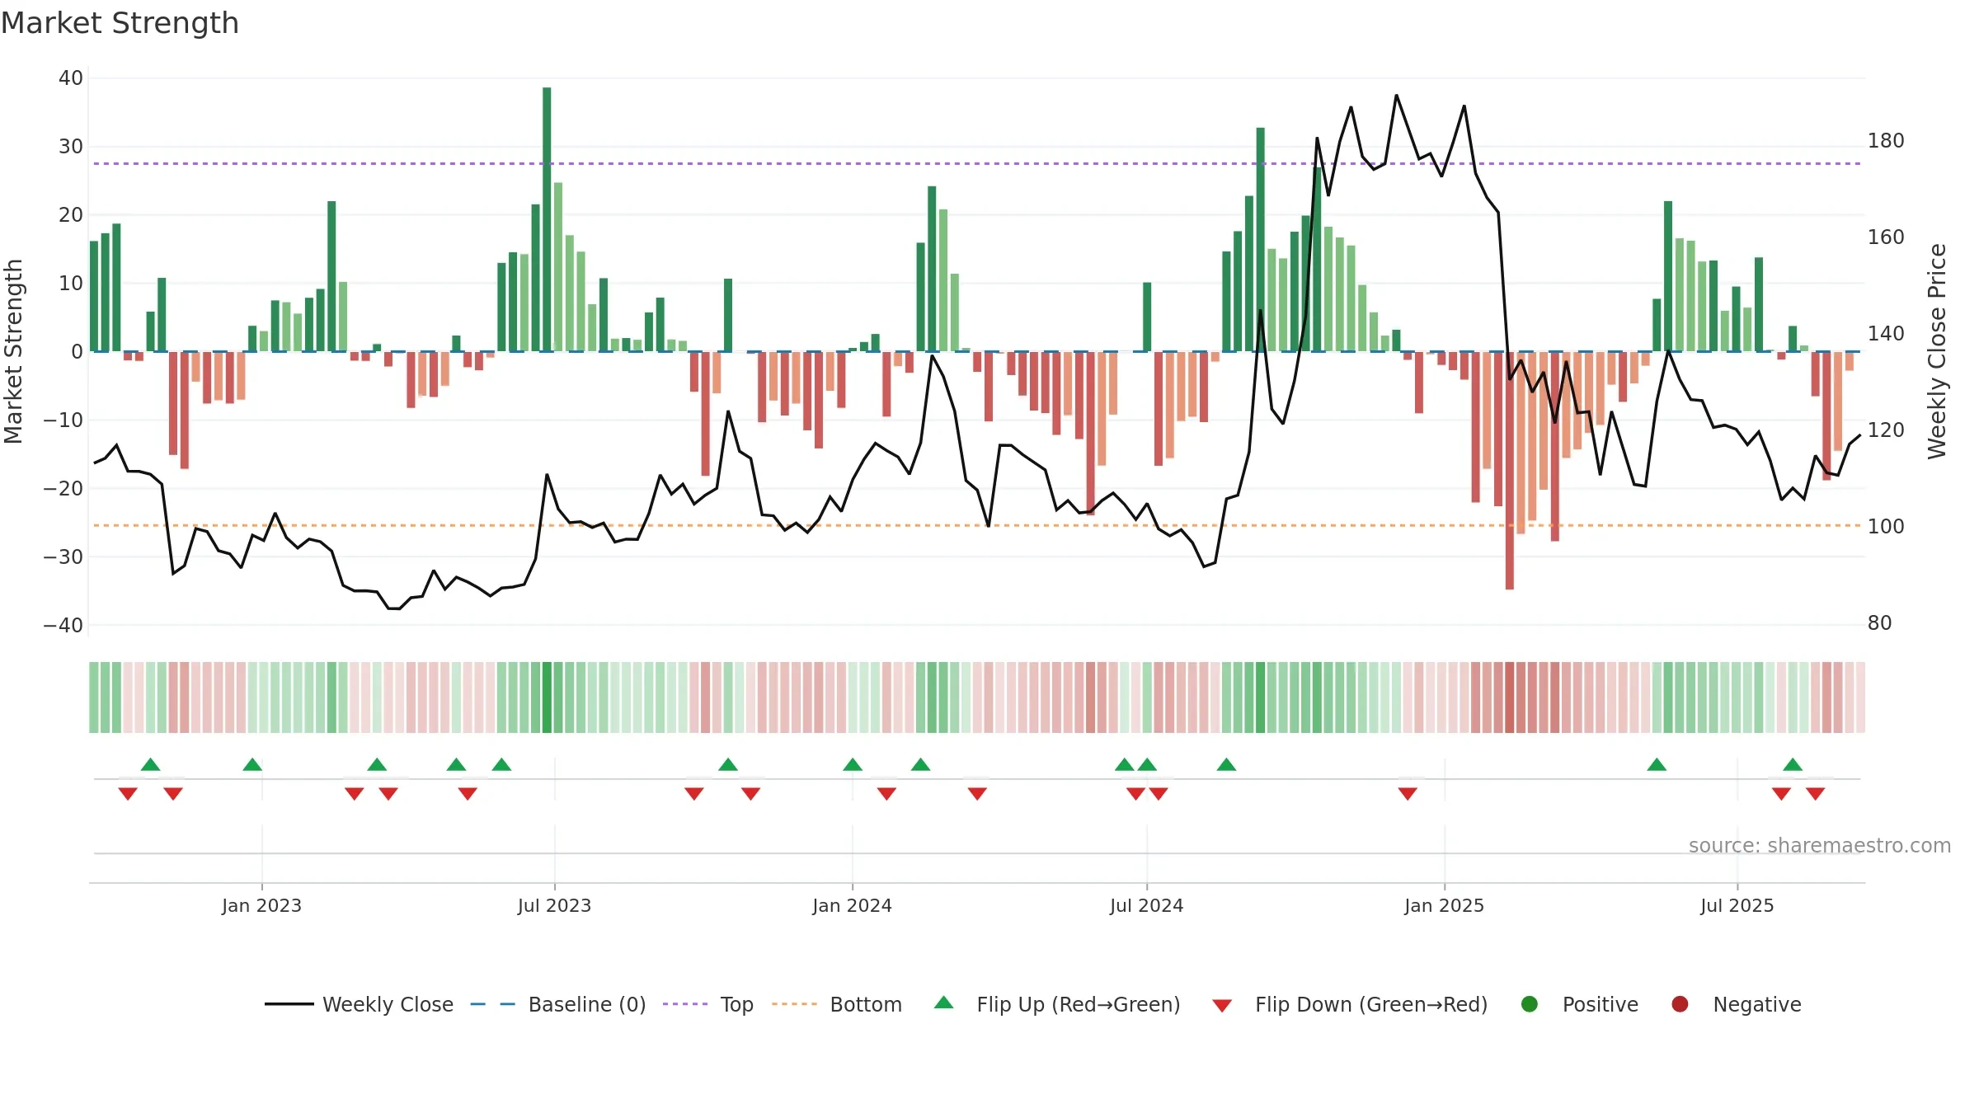Click the vertical Market Strength axis title
The height and width of the screenshot is (1113, 1979).
click(x=13, y=351)
